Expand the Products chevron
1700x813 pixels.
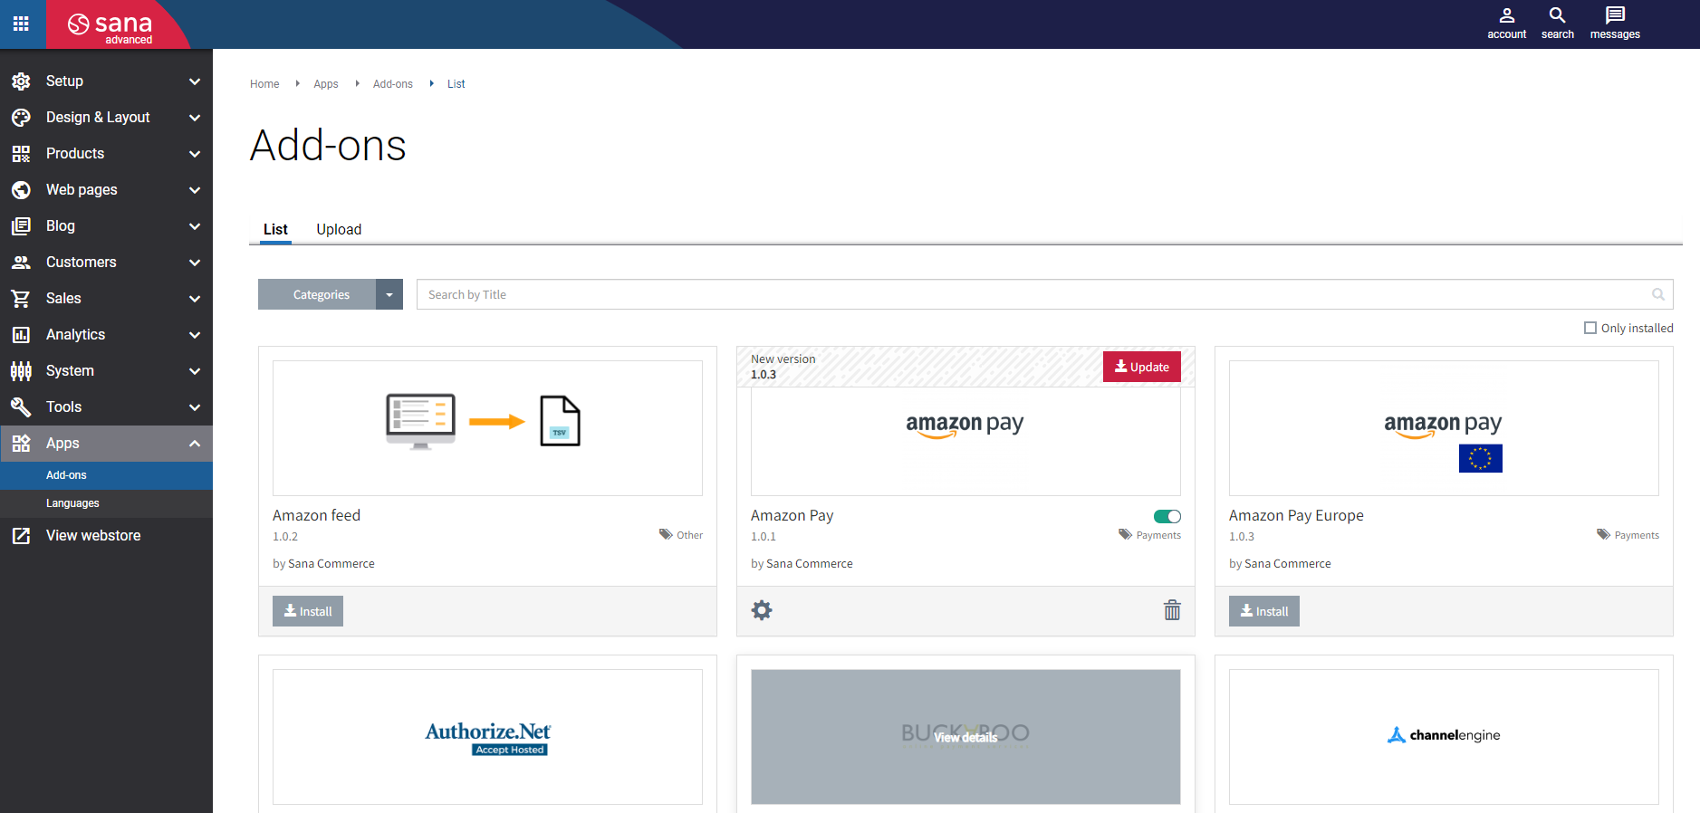[195, 154]
